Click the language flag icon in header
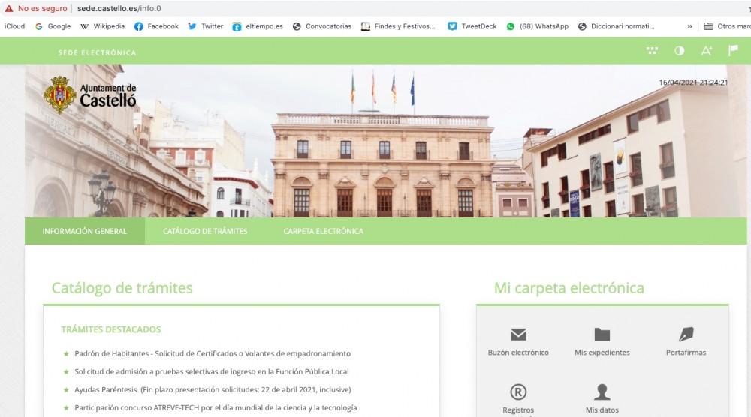Viewport: 751px width, 417px height. [733, 51]
